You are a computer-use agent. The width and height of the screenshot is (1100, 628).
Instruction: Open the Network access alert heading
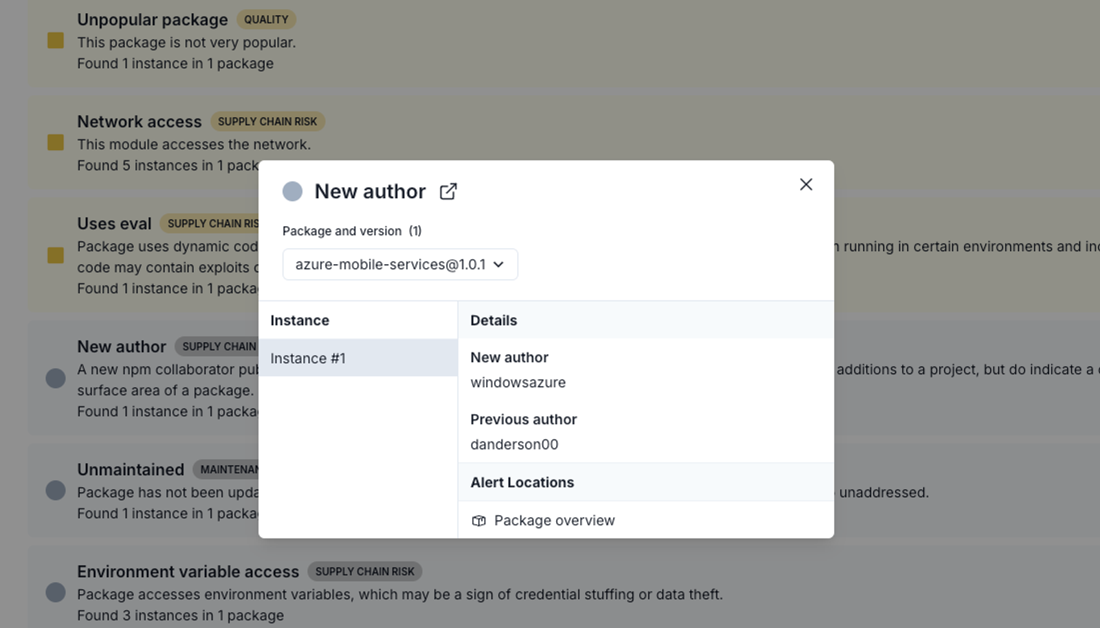click(x=139, y=122)
